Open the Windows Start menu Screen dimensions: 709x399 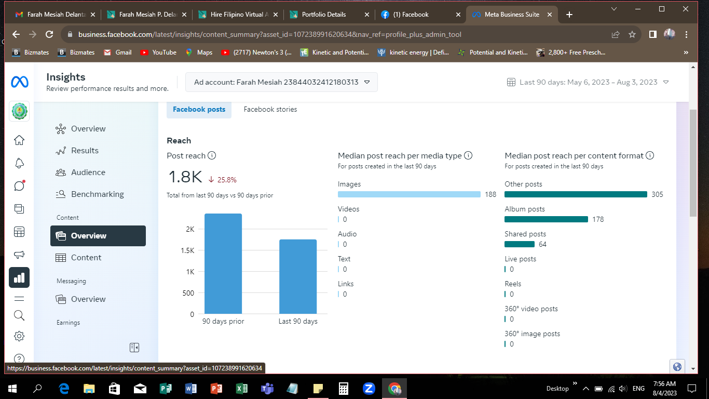(x=12, y=389)
